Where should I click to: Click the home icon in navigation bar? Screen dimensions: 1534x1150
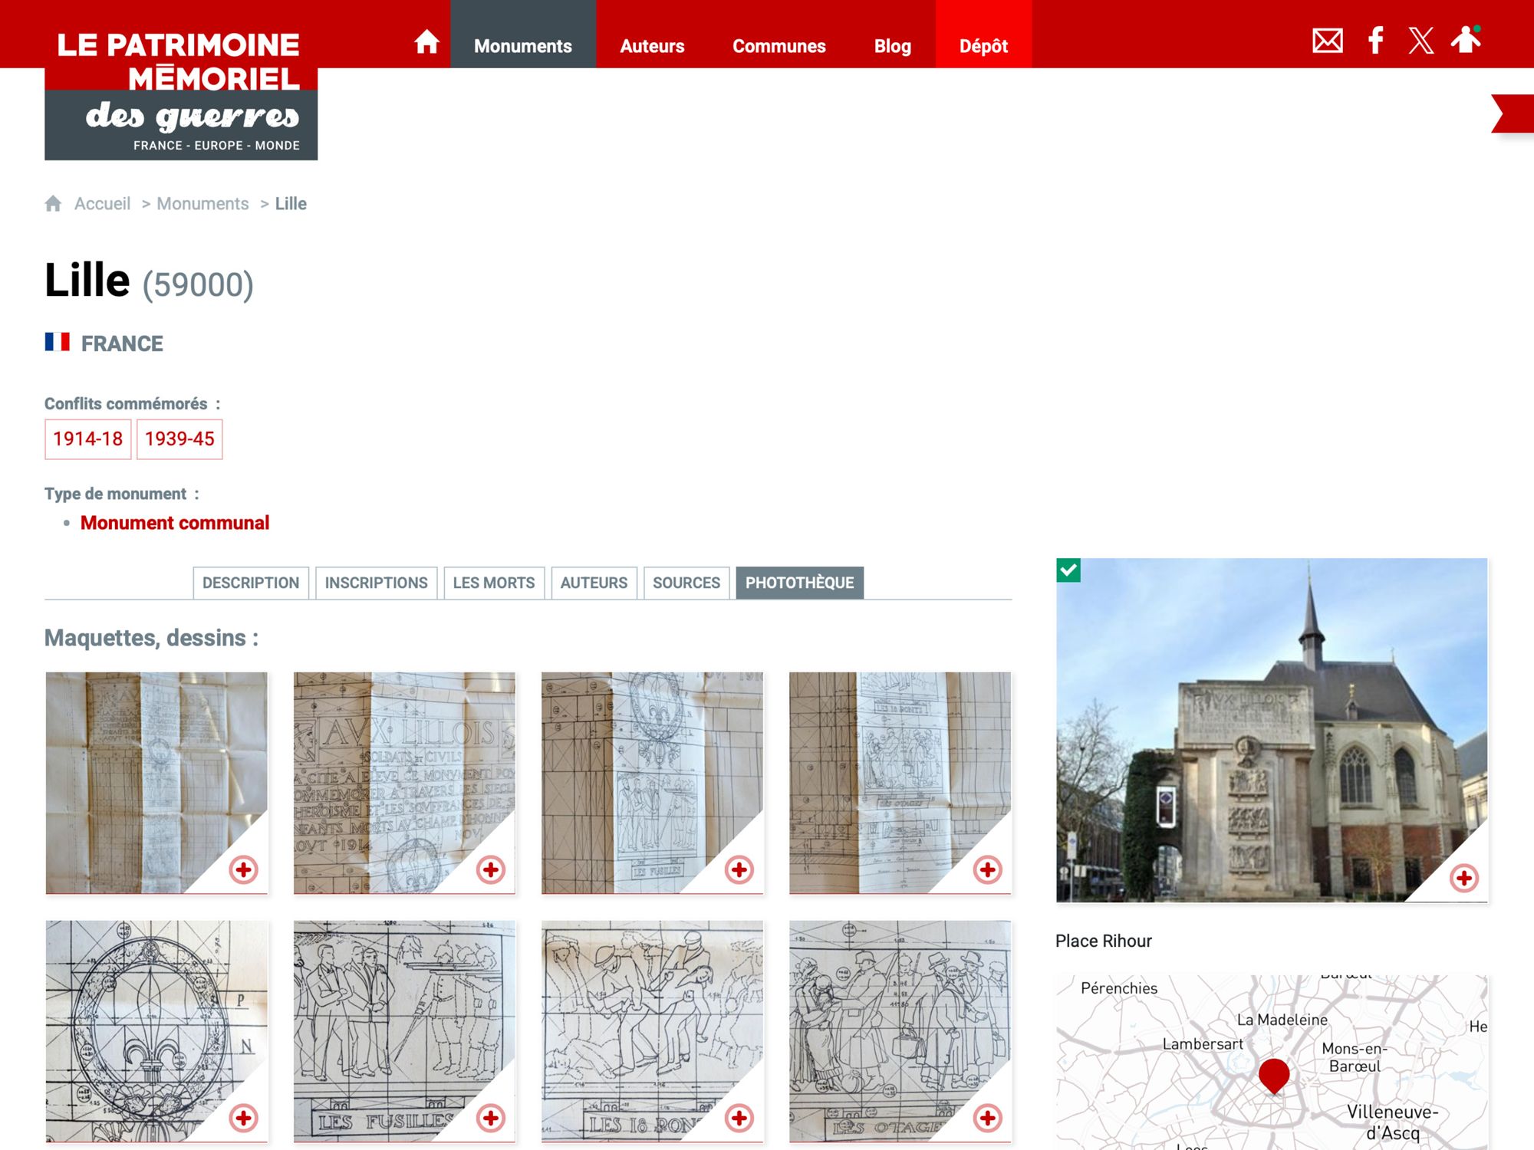tap(426, 42)
